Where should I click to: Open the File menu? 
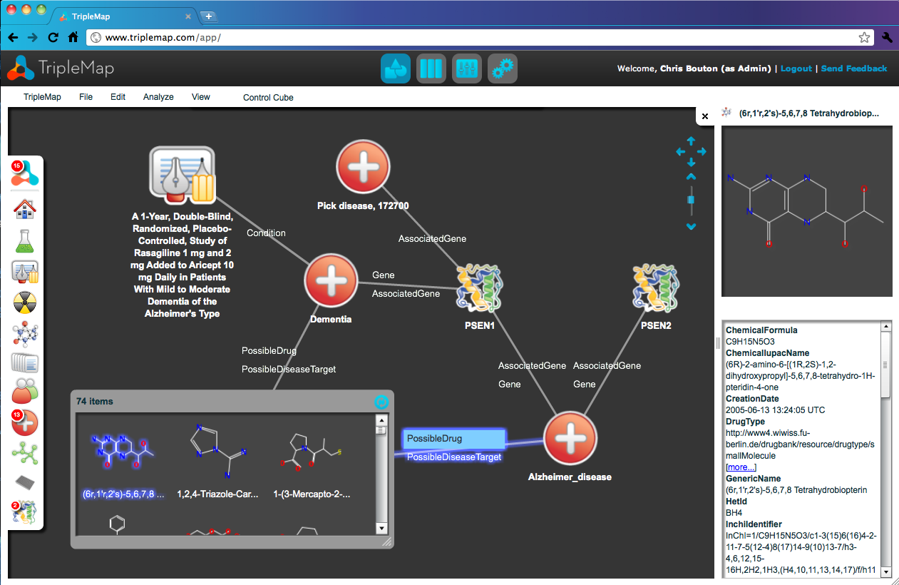86,97
